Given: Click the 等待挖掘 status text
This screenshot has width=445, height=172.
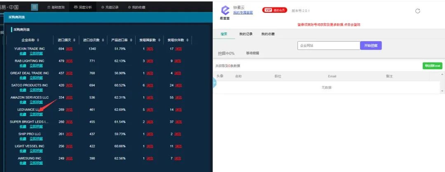Looking at the screenshot, I should [x=253, y=53].
